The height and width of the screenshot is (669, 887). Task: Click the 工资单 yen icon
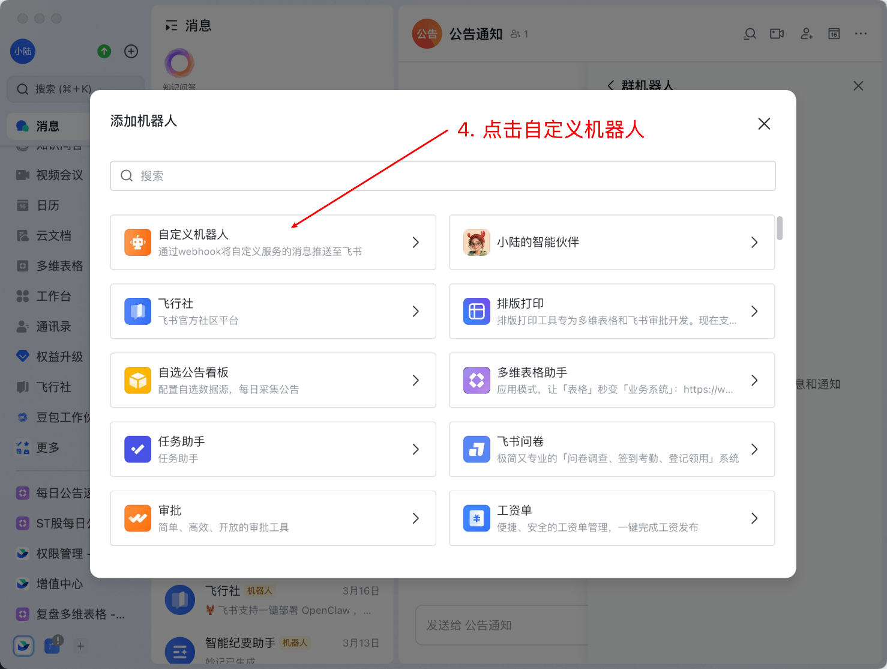coord(477,519)
